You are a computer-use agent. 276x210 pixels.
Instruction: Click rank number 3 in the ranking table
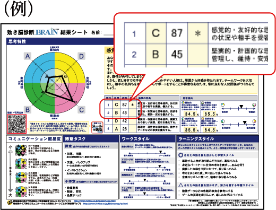108,121
